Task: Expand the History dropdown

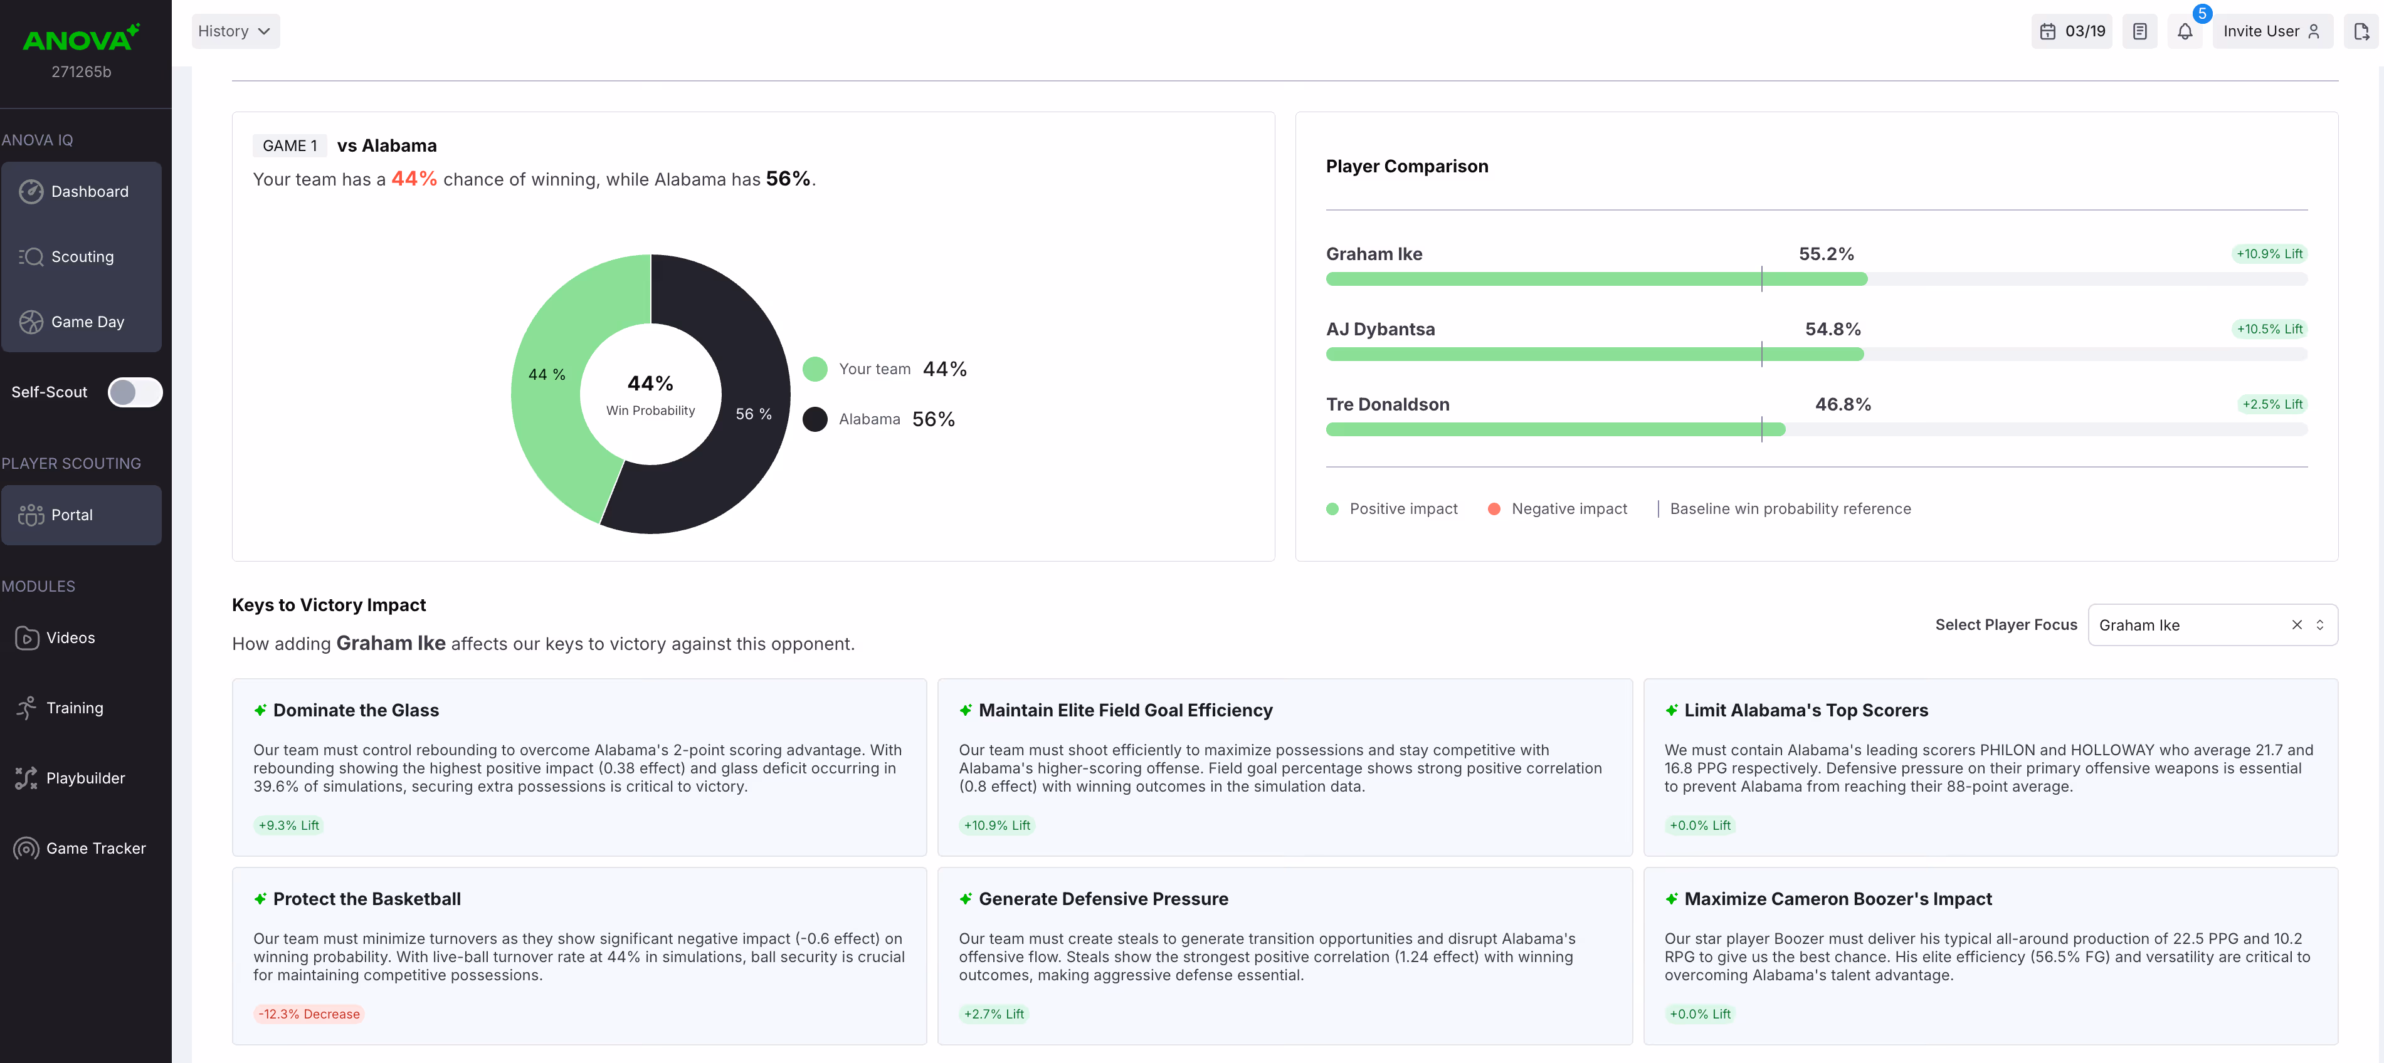Action: coord(235,31)
